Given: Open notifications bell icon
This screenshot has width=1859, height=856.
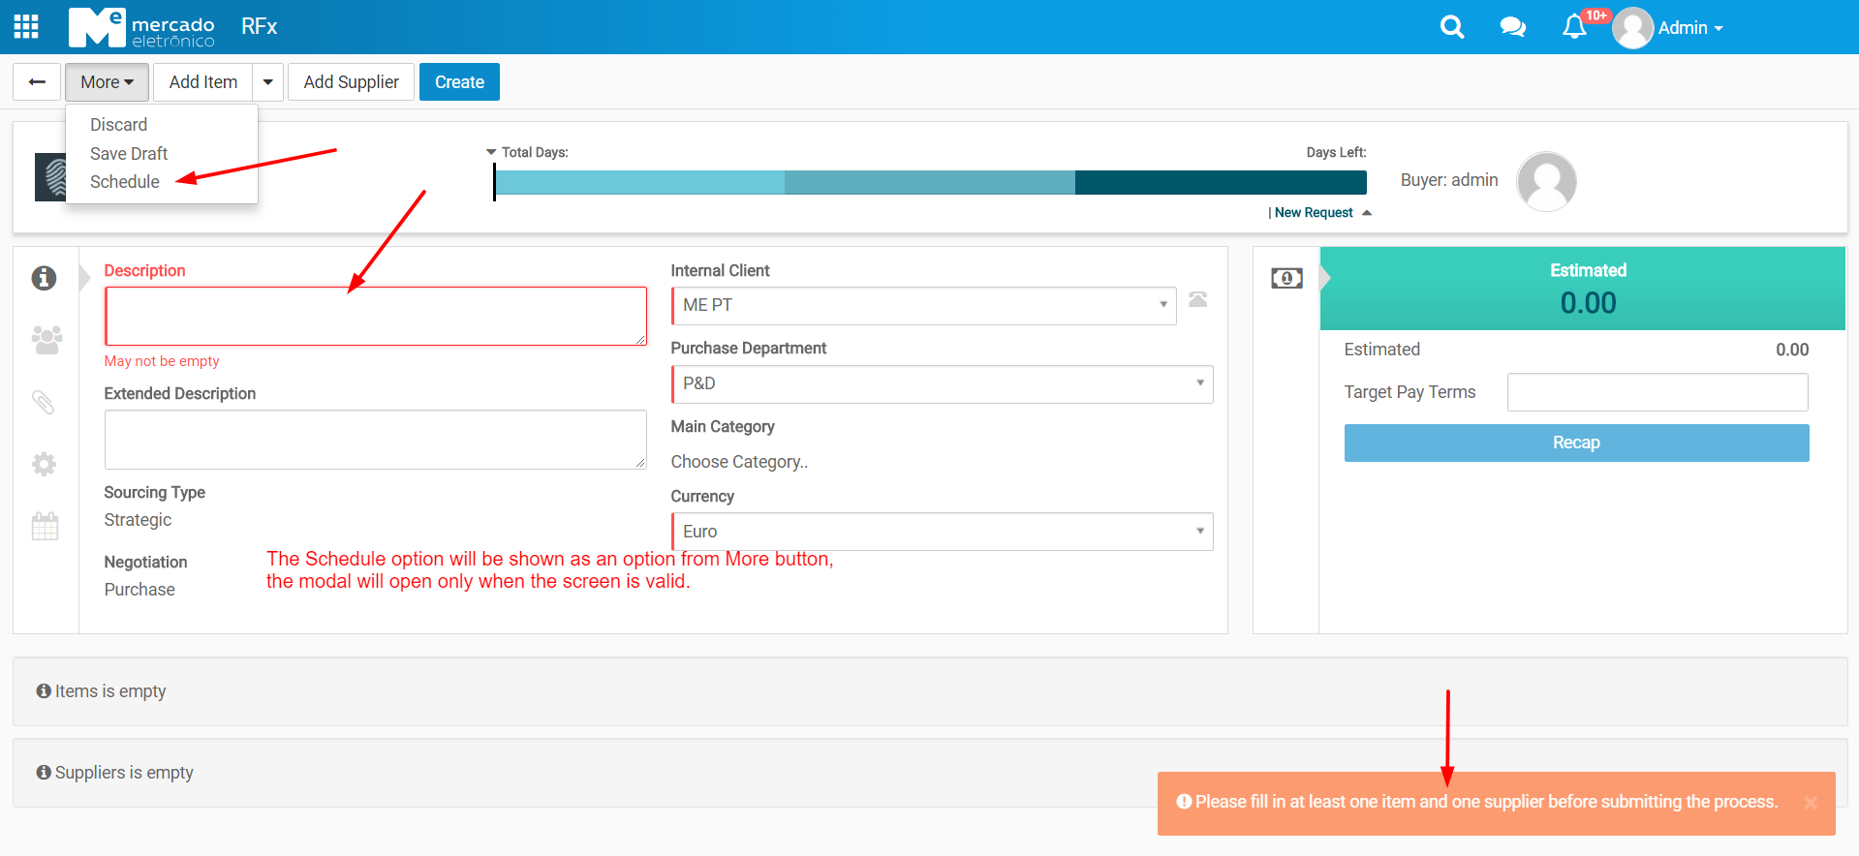Looking at the screenshot, I should [1574, 27].
